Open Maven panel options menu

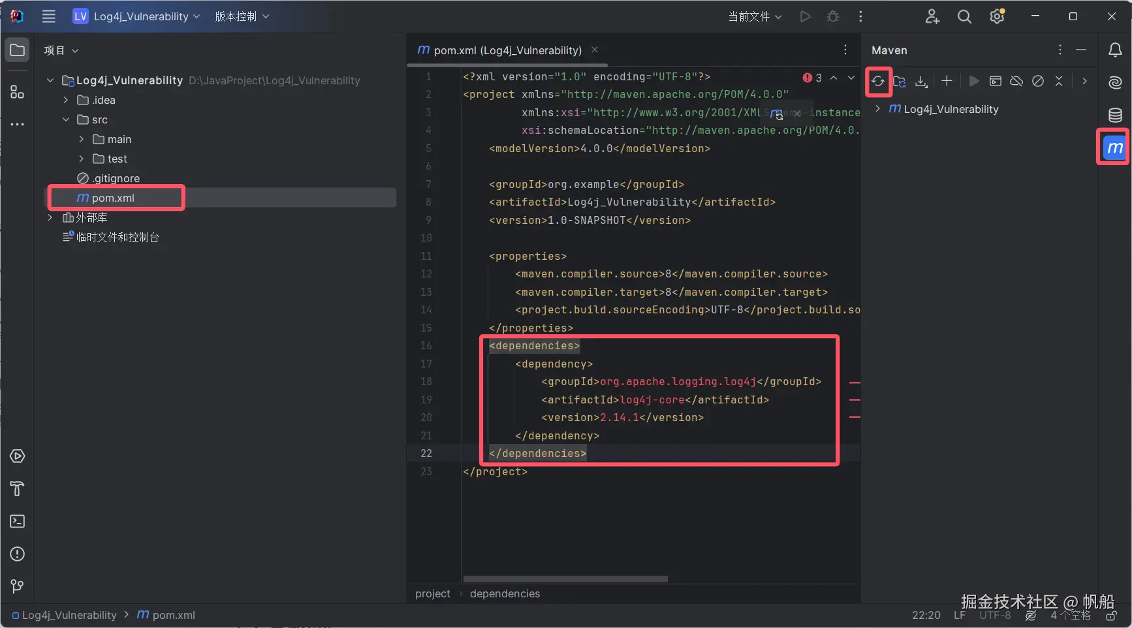tap(1060, 50)
